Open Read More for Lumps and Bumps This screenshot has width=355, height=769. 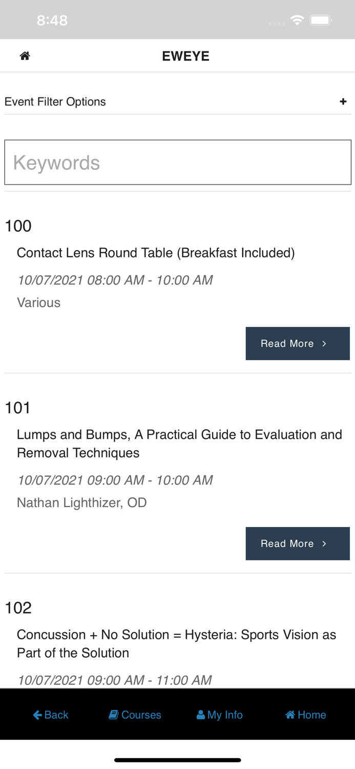tap(297, 543)
